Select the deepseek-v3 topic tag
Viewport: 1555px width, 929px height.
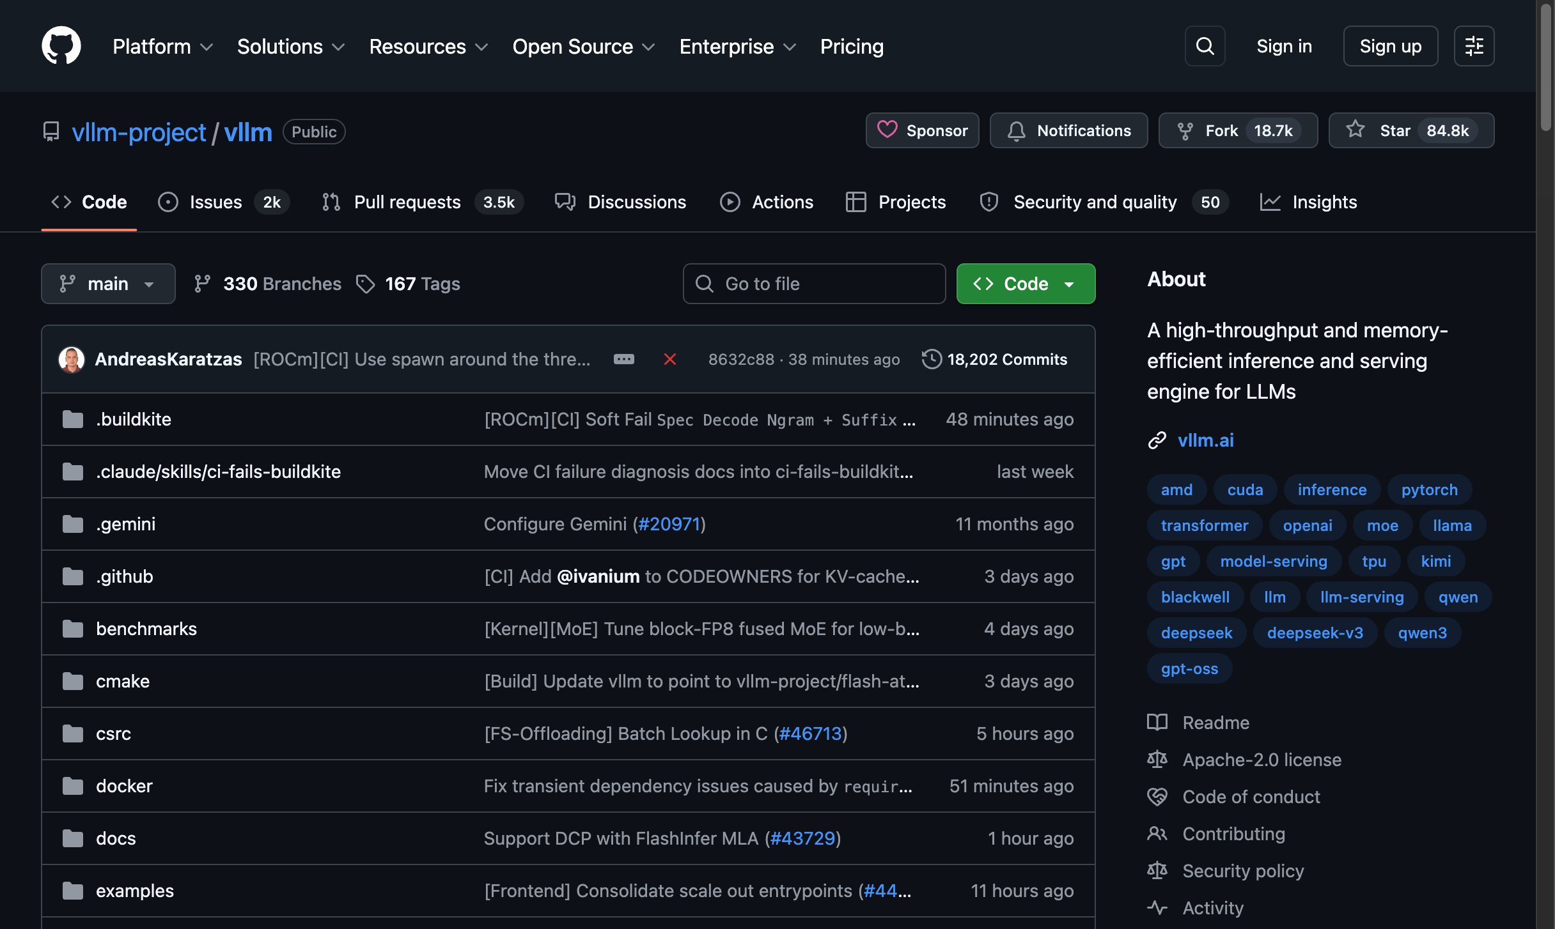[x=1315, y=633]
